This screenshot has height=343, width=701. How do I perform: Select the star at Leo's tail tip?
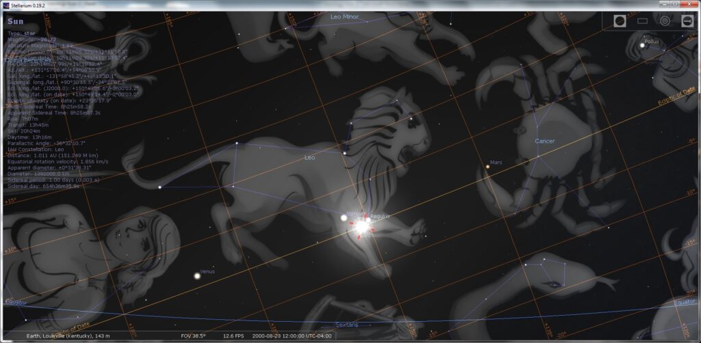[160, 187]
